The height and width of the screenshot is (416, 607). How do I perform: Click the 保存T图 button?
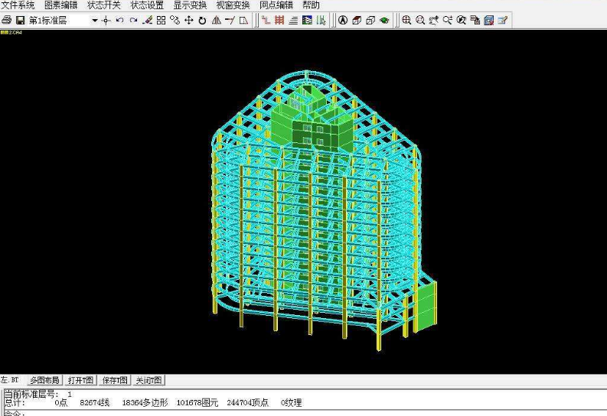click(115, 380)
